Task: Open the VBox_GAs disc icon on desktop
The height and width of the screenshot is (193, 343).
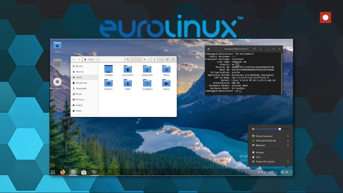Action: coord(57,82)
